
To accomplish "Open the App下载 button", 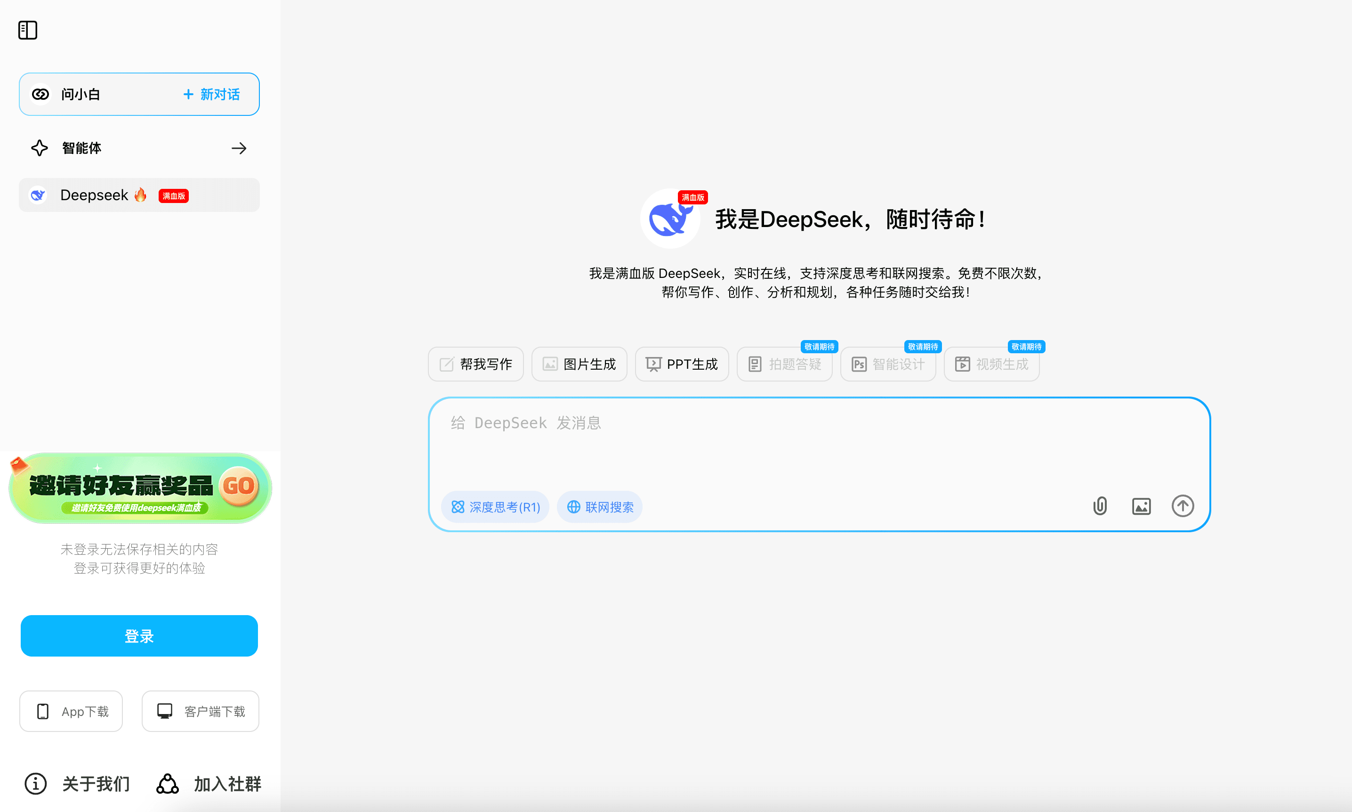I will click(x=71, y=711).
